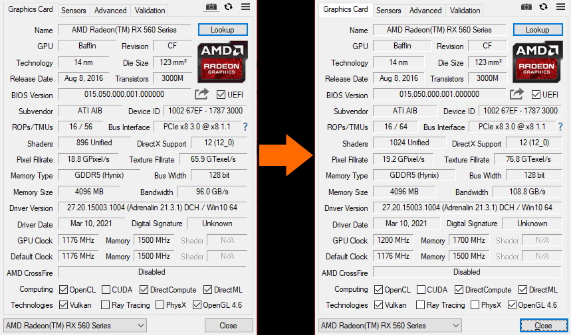Select Graphics Card tab in left window
Viewport: 571px width, 335px height.
click(31, 9)
